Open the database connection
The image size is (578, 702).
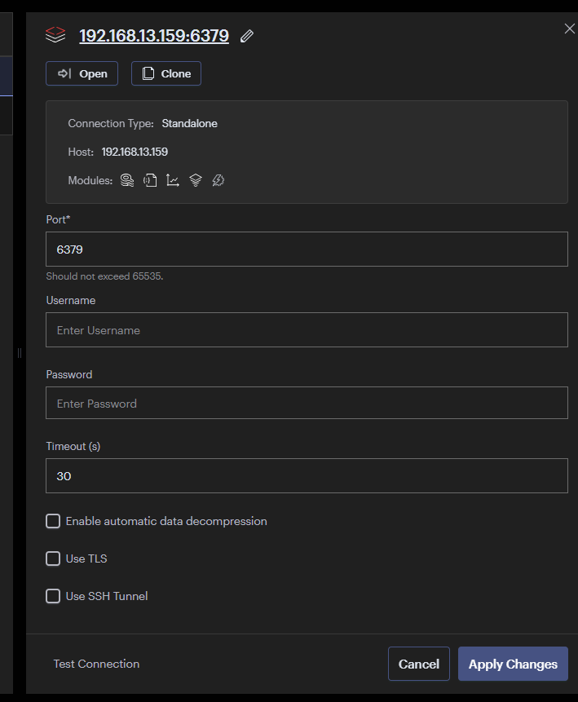tap(82, 73)
